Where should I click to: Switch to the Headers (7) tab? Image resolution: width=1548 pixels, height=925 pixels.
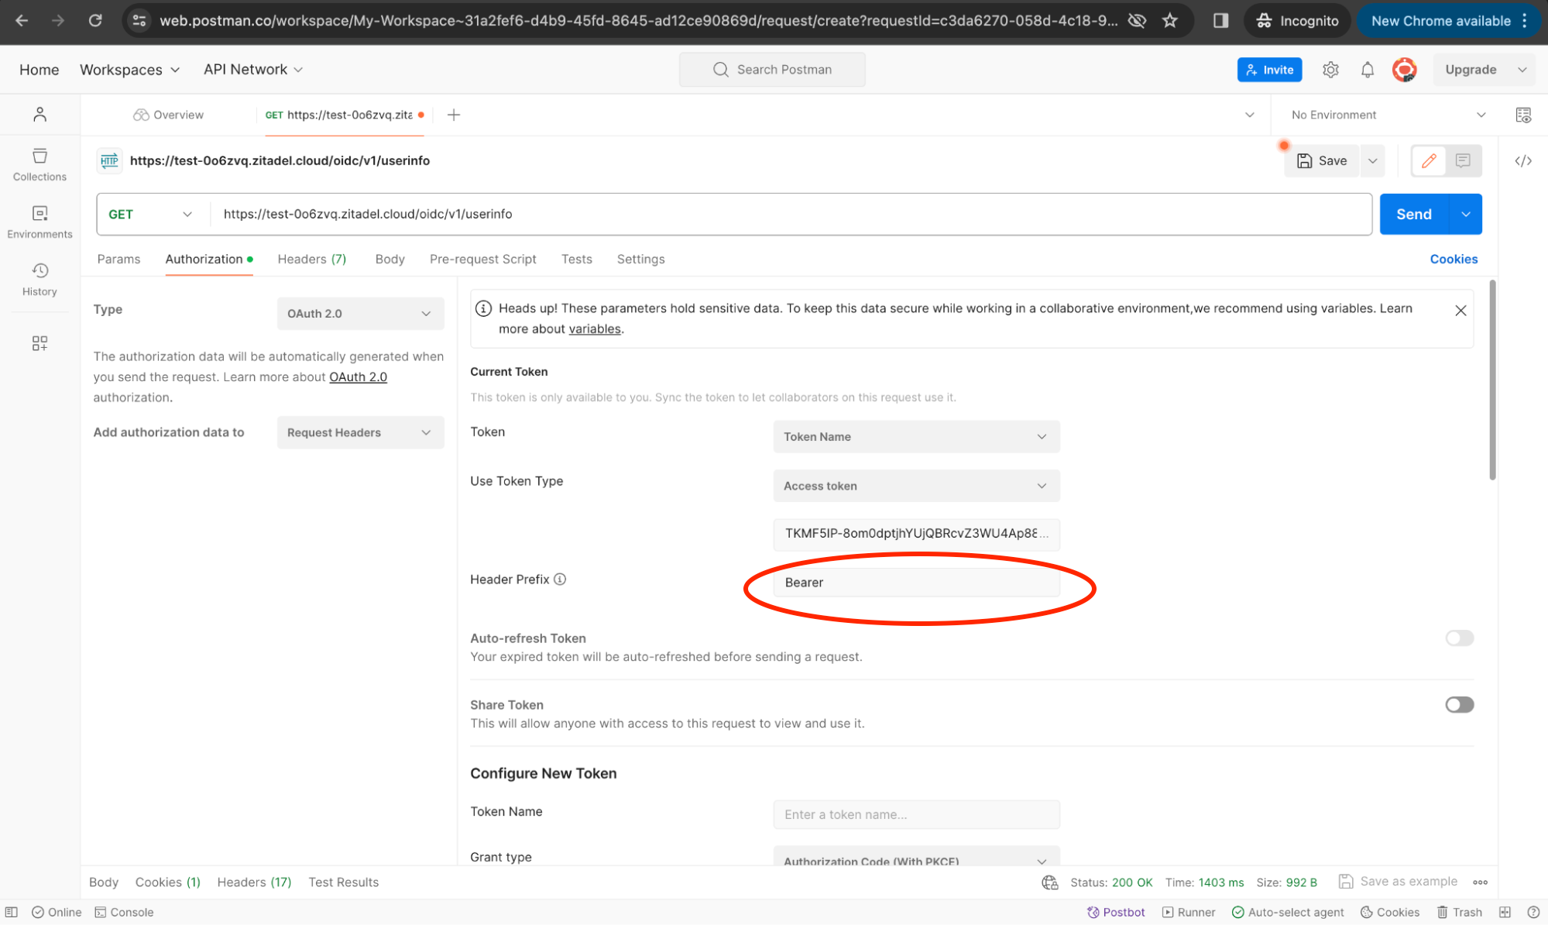[311, 260]
